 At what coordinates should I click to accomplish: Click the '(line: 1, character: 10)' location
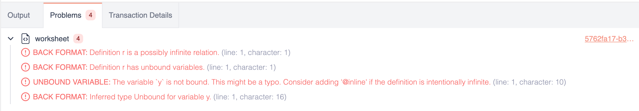point(529,82)
